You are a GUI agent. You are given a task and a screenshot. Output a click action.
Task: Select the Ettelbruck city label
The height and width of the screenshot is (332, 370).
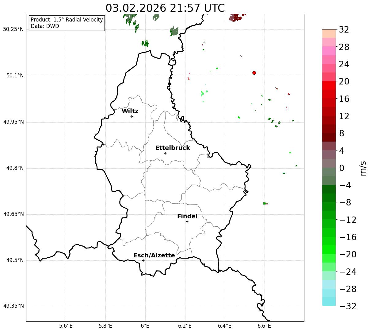tap(173, 148)
